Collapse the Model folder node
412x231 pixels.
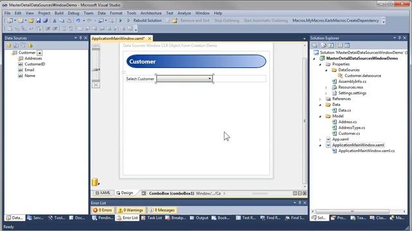[x=321, y=116]
